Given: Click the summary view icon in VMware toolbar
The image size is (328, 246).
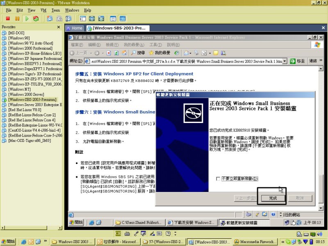Looking at the screenshot, I should pos(113,18).
